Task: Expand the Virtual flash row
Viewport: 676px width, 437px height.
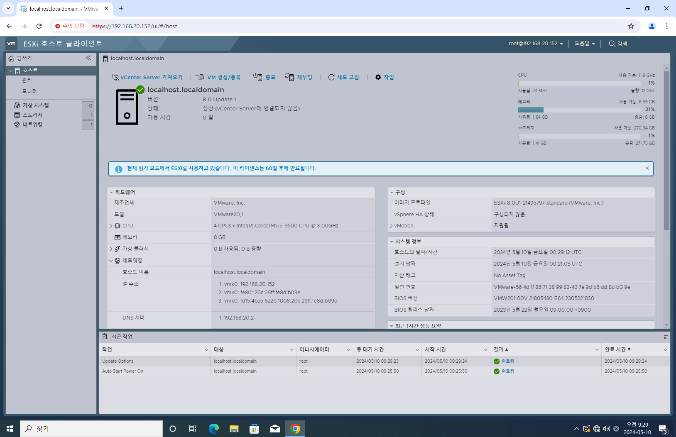Action: pyautogui.click(x=111, y=249)
